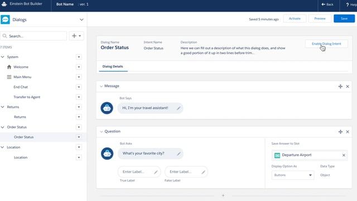
Task: Collapse the Message section
Action: [x=102, y=86]
